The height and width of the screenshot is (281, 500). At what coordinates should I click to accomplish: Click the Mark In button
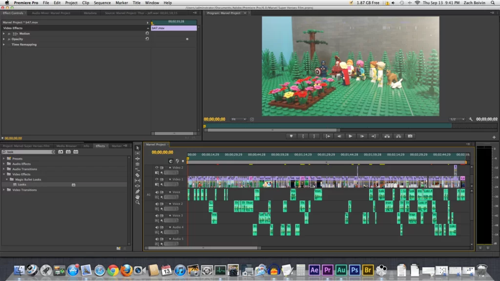coord(303,137)
